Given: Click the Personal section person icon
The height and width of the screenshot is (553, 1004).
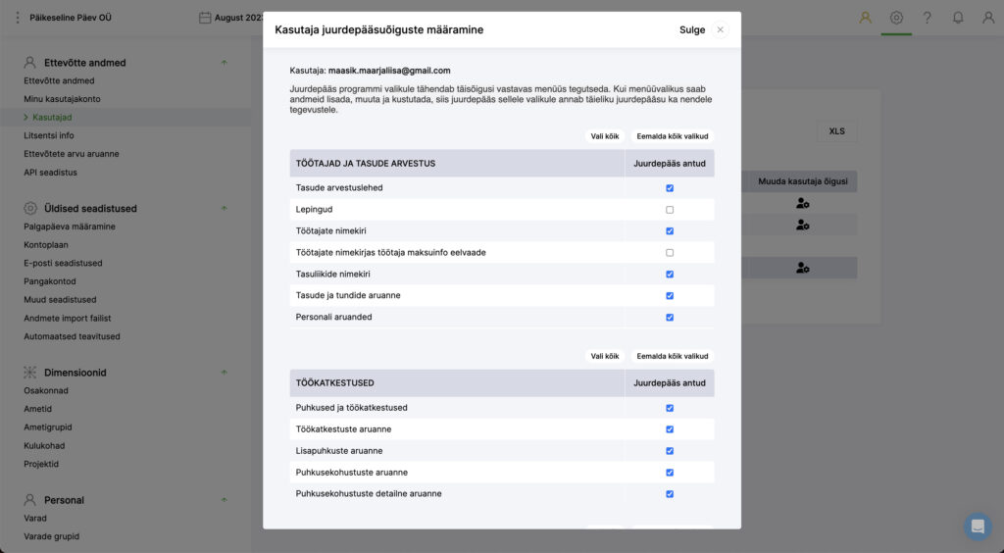Looking at the screenshot, I should coord(30,499).
